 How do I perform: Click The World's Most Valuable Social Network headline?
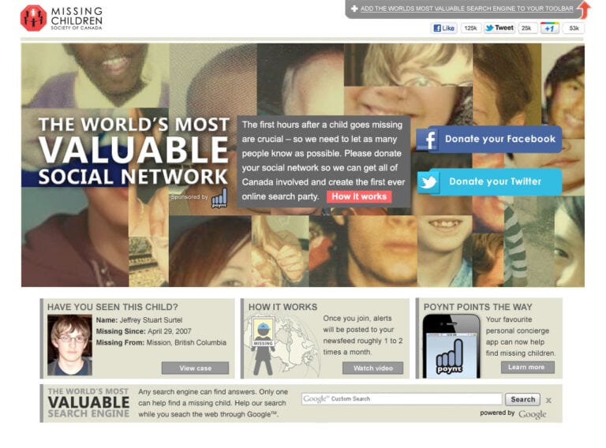[x=133, y=151]
